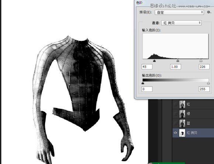This screenshot has width=214, height=164.
Task: Show the 红 channel visibility box
Action: pyautogui.click(x=175, y=104)
